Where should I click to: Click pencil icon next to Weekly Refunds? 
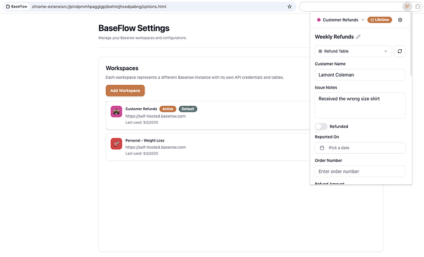359,37
